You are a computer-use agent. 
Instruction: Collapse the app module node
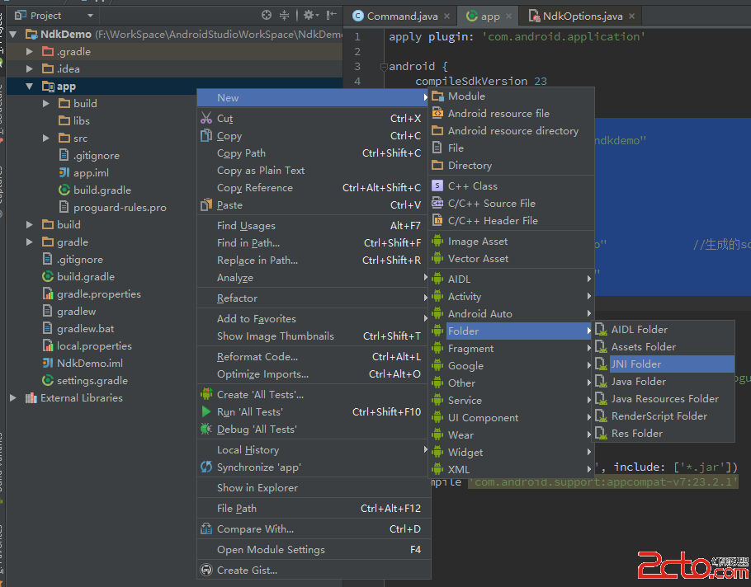(30, 87)
